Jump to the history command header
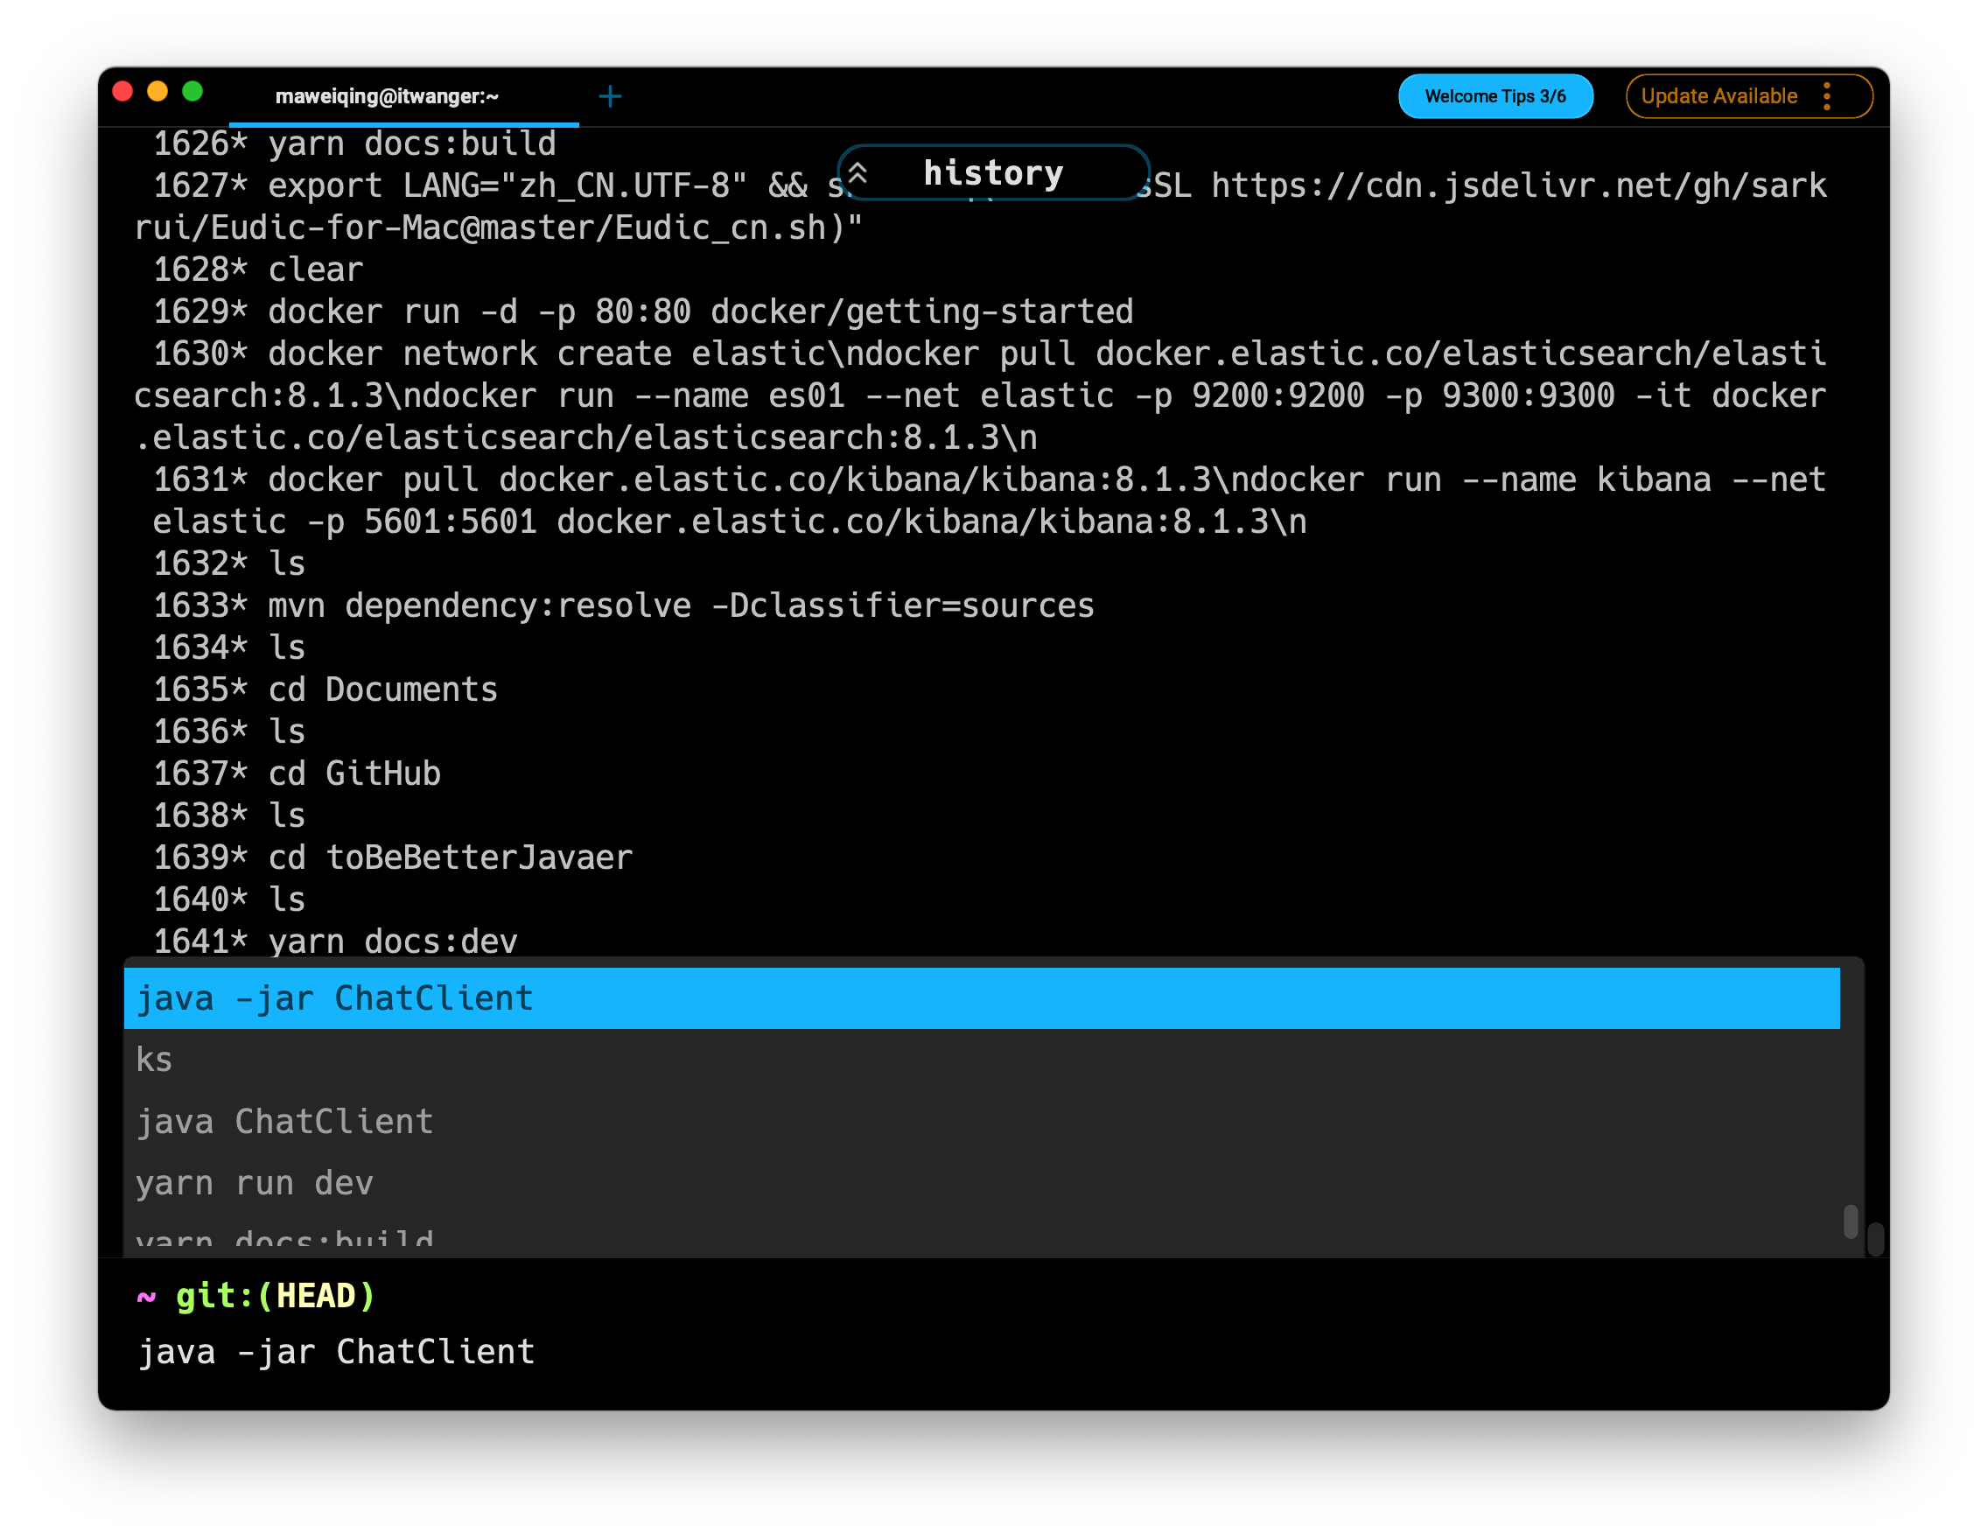1988x1540 pixels. point(993,173)
